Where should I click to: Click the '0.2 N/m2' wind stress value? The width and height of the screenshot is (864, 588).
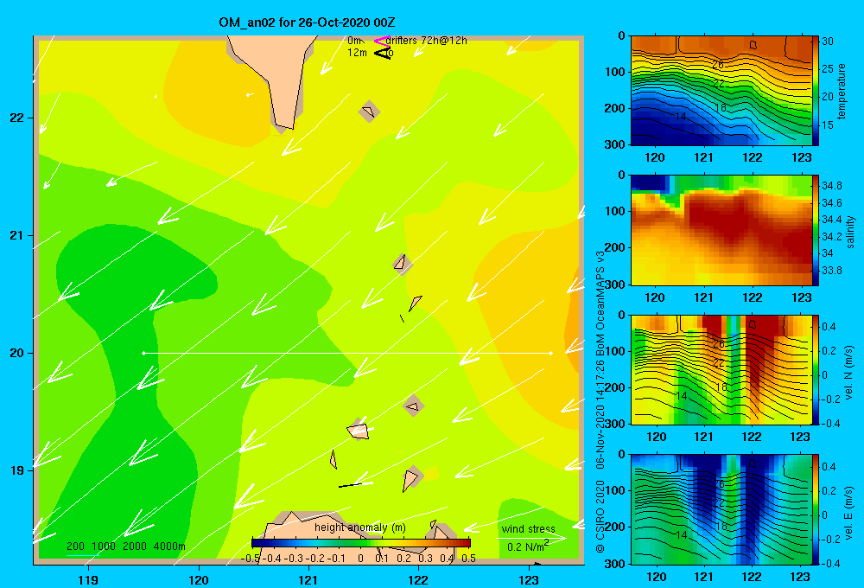pos(527,546)
